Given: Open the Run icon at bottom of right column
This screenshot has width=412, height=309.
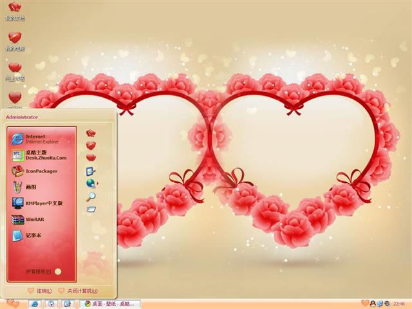Looking at the screenshot, I should [x=91, y=209].
